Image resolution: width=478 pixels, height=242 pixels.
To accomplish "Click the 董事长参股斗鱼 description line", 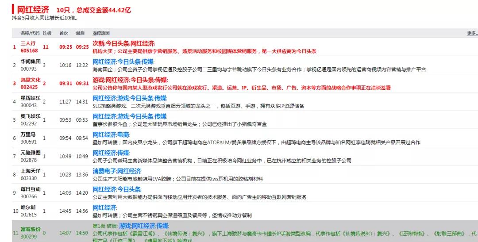I will click(x=180, y=124).
